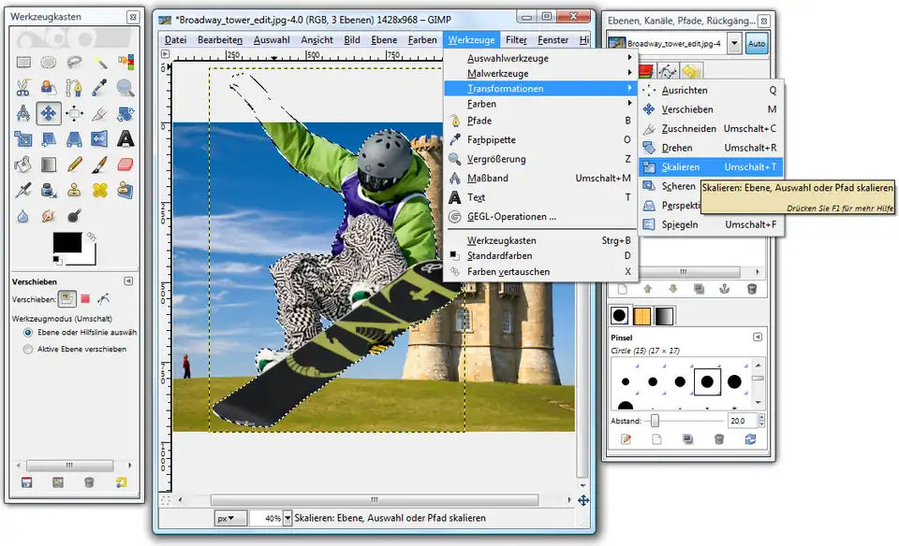Viewport: 899px width, 546px height.
Task: Enable 'Aktive Ebene verschieben' option
Action: point(28,350)
